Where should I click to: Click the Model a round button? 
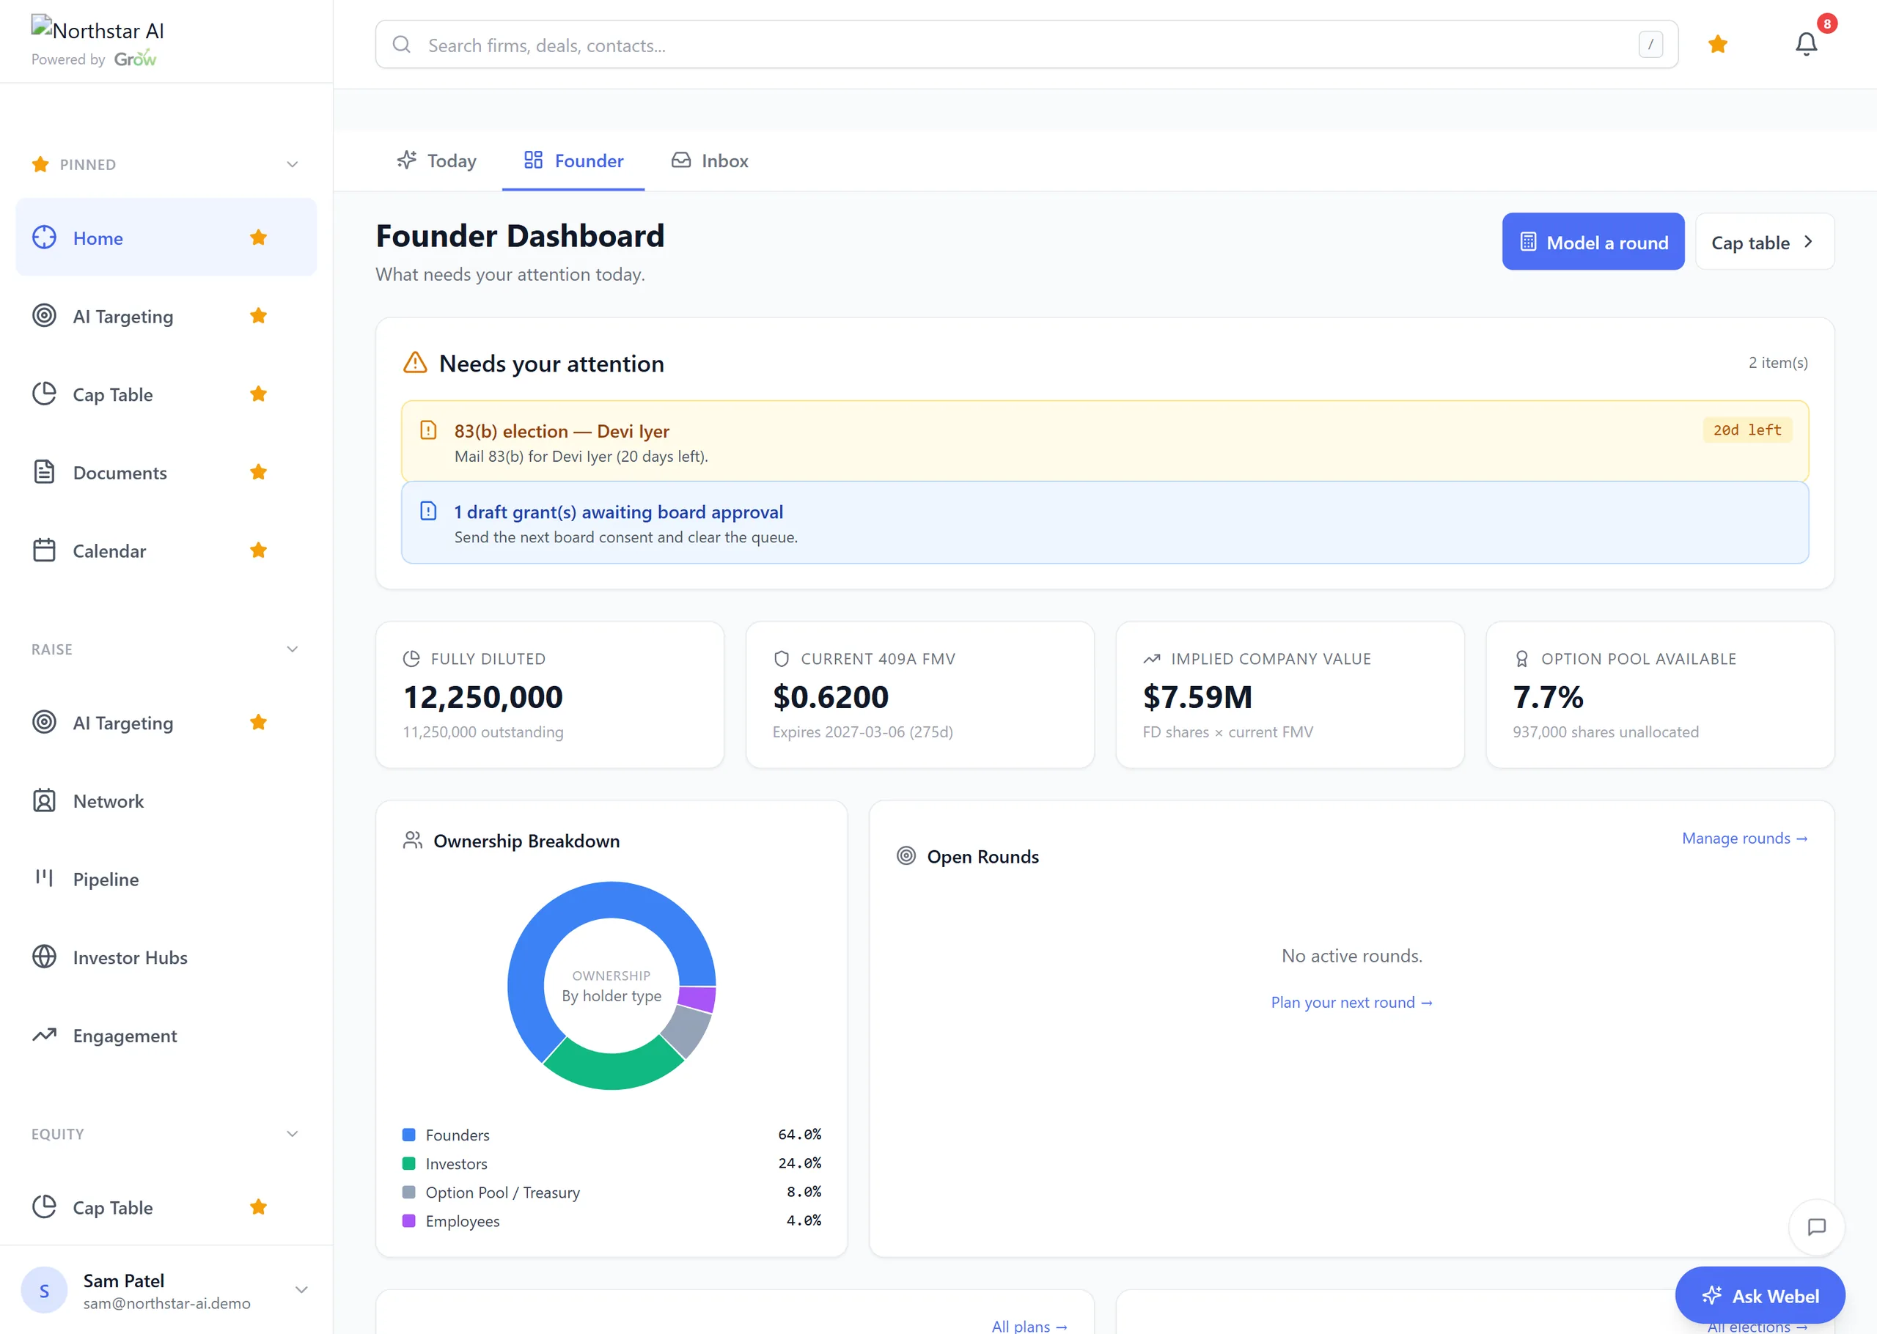[x=1593, y=243]
